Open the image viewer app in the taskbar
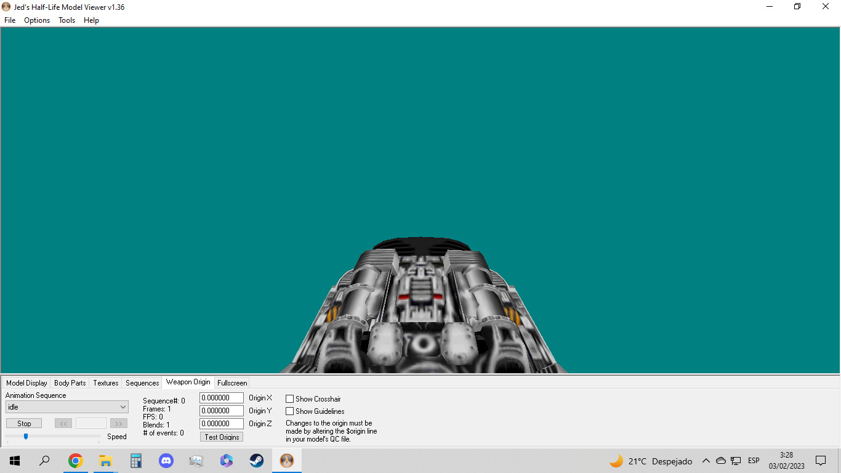Image resolution: width=841 pixels, height=473 pixels. [196, 461]
